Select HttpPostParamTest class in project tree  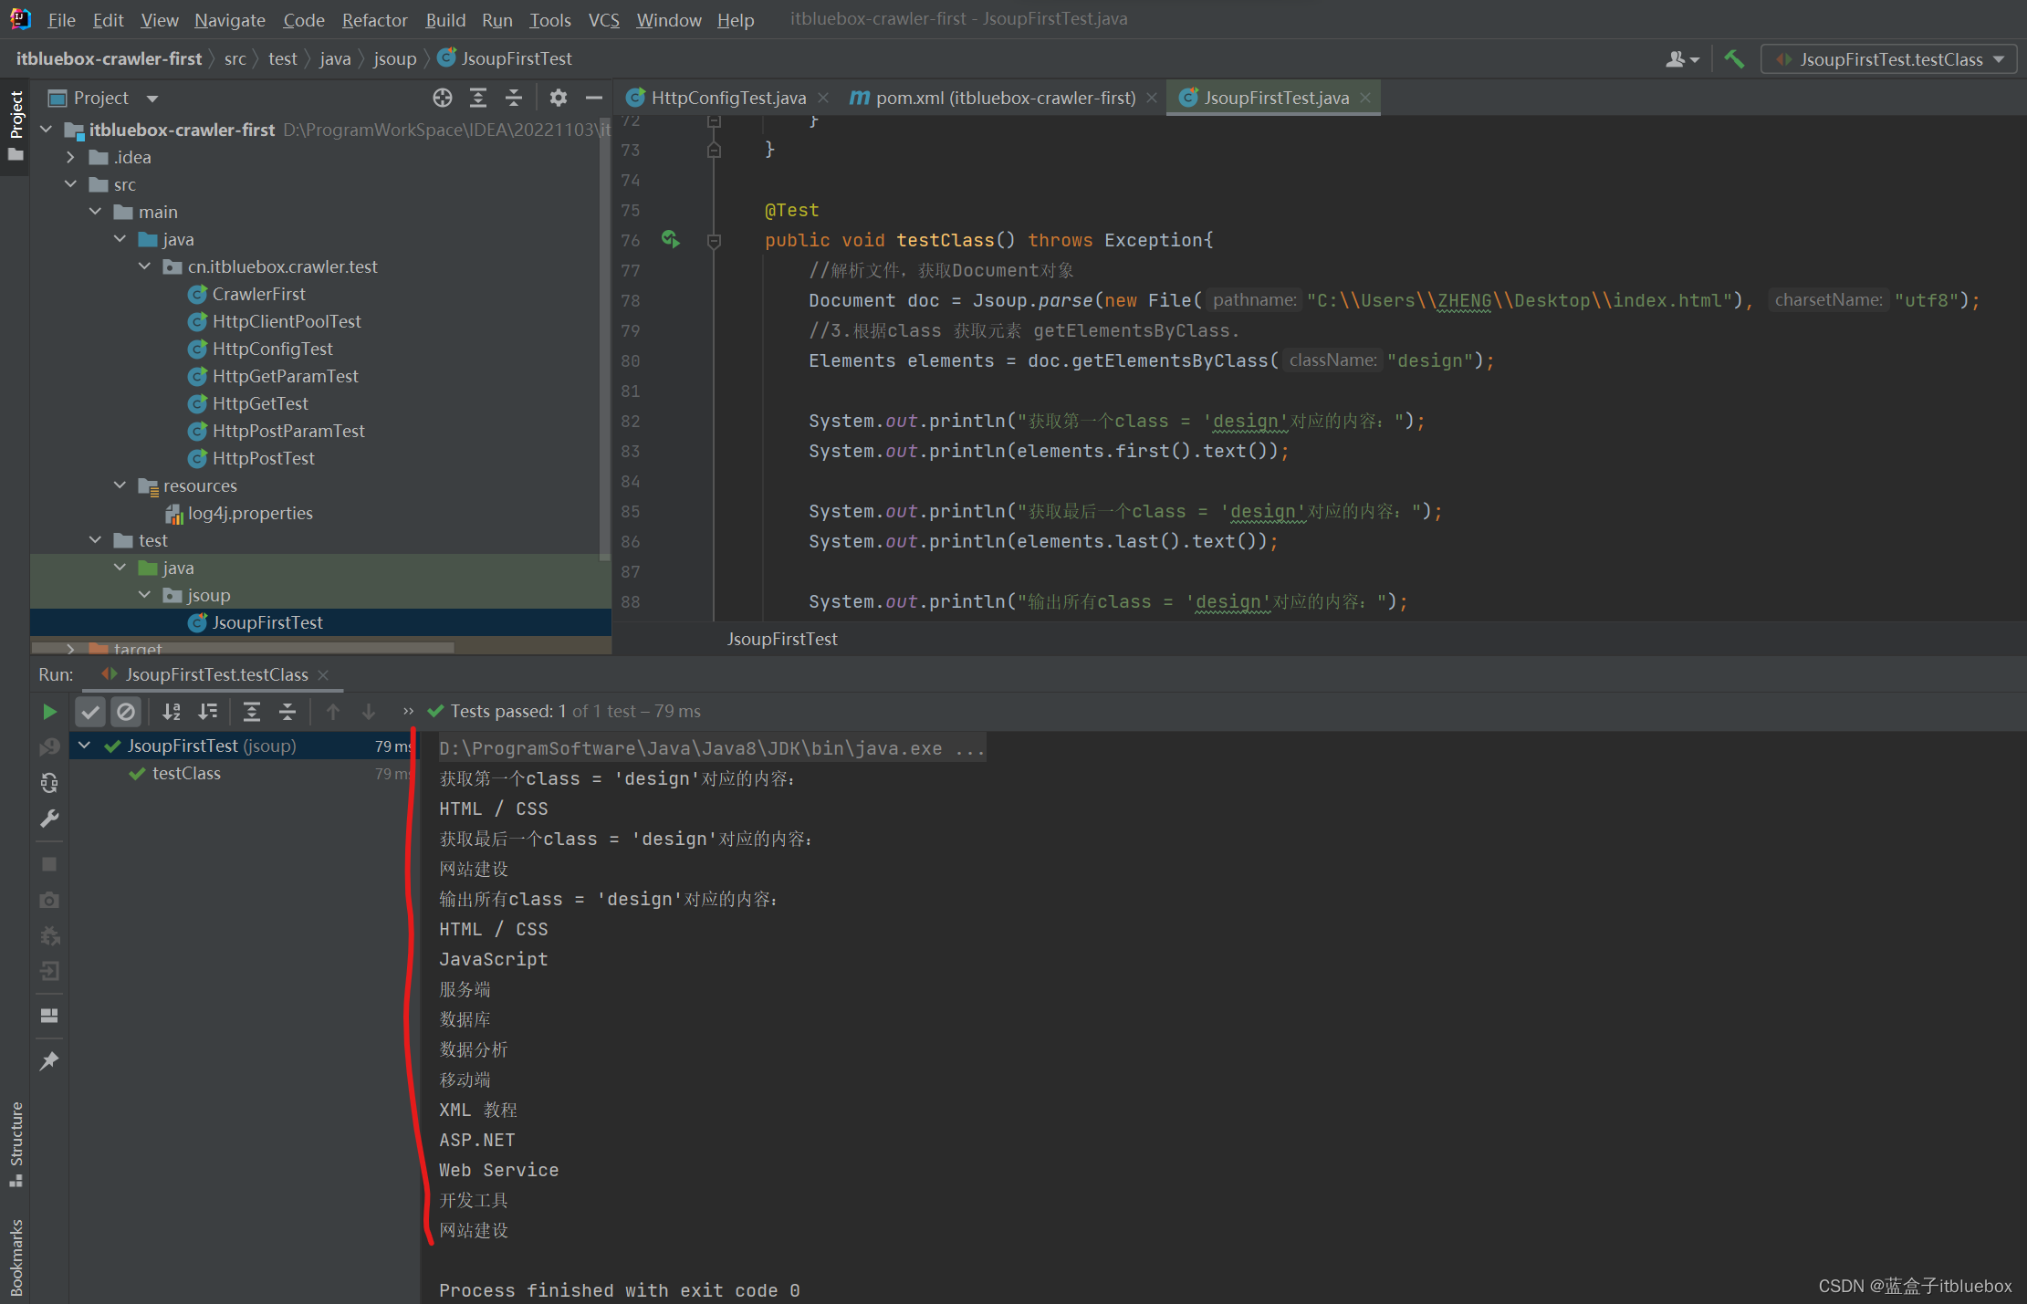coord(287,431)
